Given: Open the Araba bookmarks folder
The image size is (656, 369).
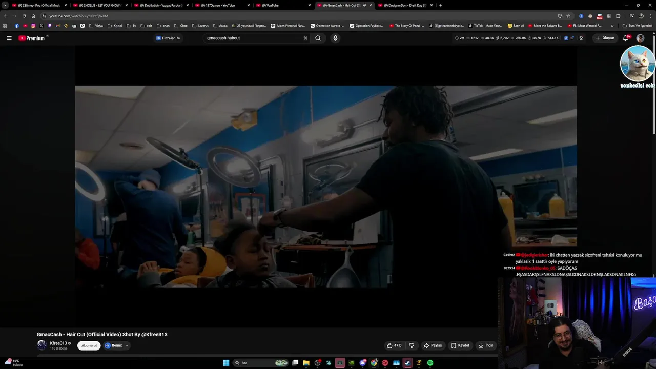Looking at the screenshot, I should pyautogui.click(x=220, y=25).
